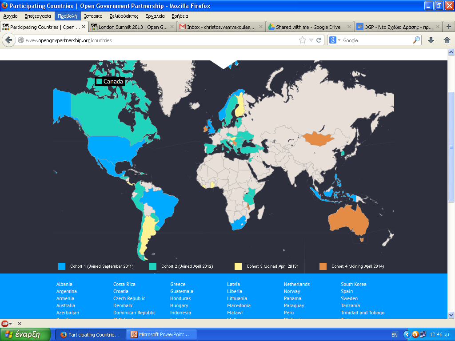Open a new tab with plus button

pyautogui.click(x=449, y=27)
